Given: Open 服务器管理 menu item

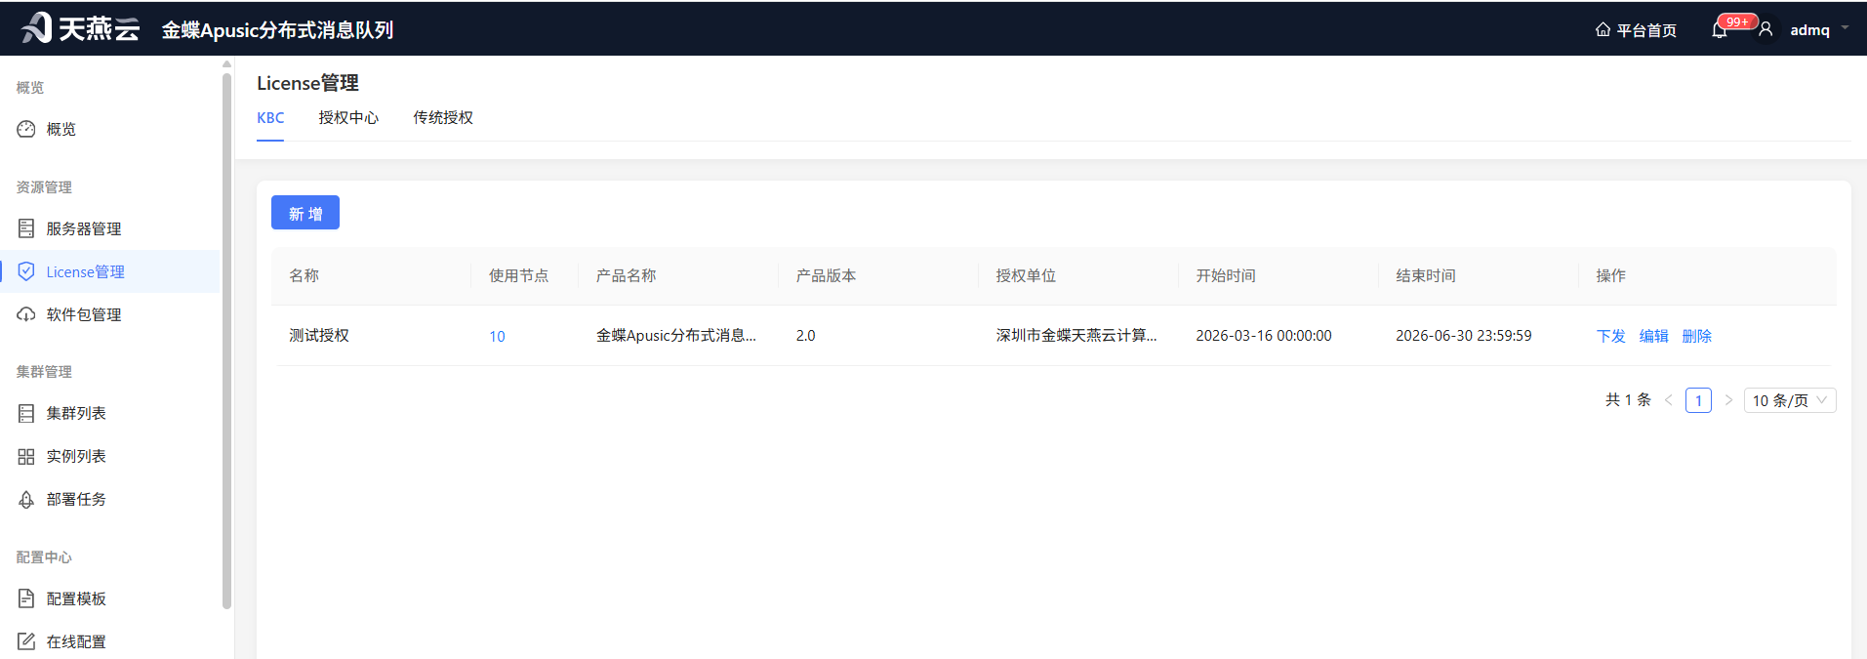Looking at the screenshot, I should coord(110,228).
